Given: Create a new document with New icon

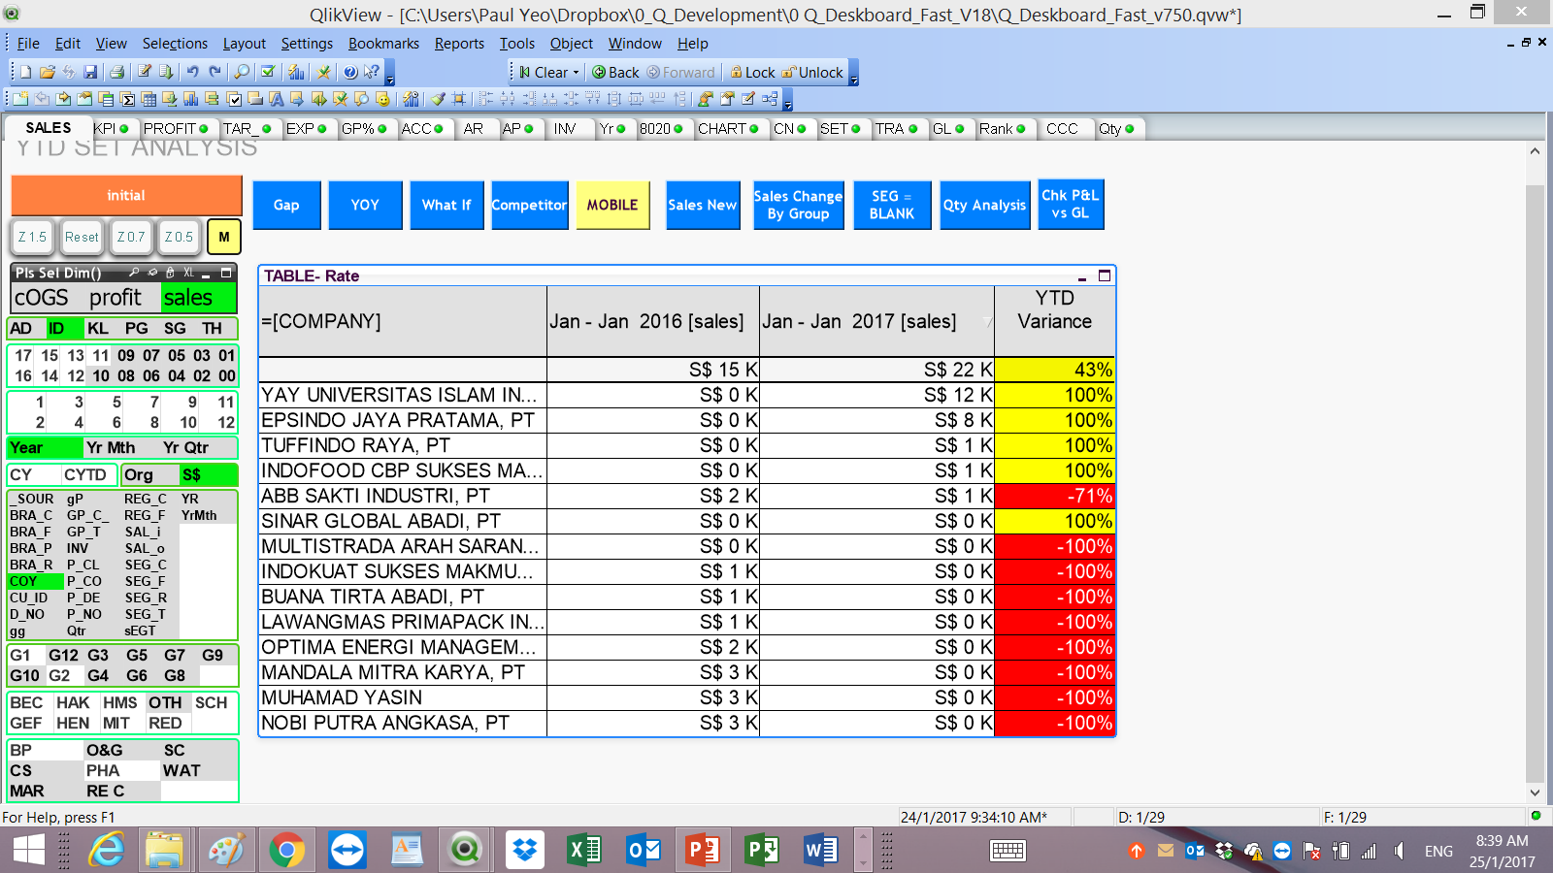Looking at the screenshot, I should click(x=25, y=72).
